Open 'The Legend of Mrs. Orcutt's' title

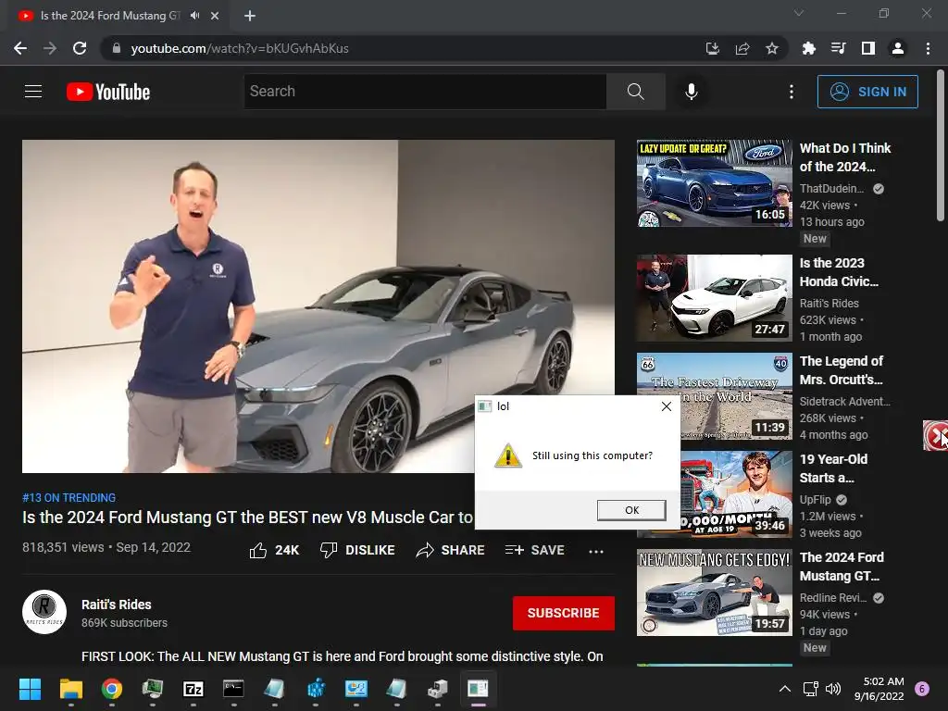point(841,370)
